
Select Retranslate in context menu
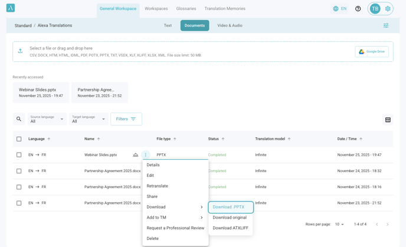pos(158,186)
